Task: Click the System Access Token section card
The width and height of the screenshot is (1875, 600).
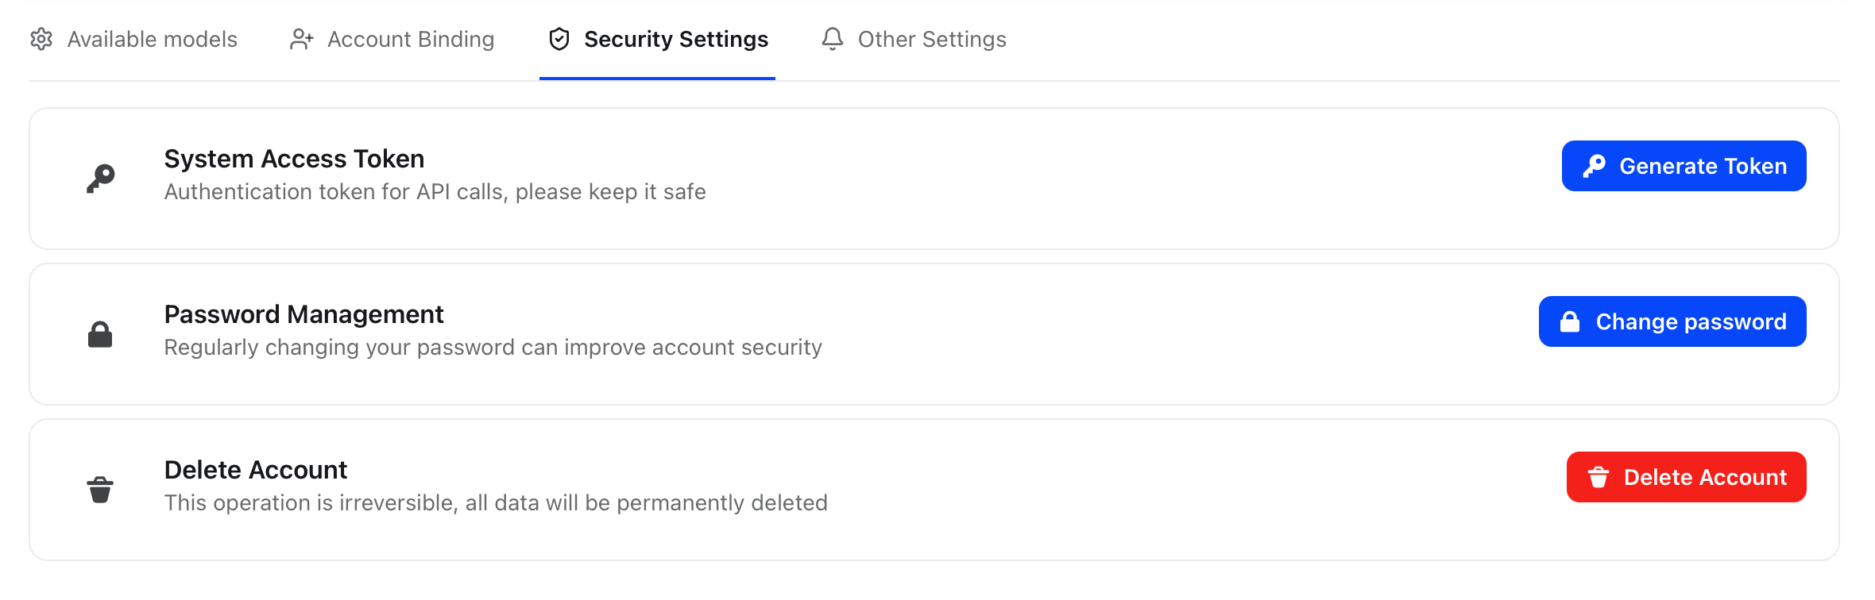Action: (937, 179)
